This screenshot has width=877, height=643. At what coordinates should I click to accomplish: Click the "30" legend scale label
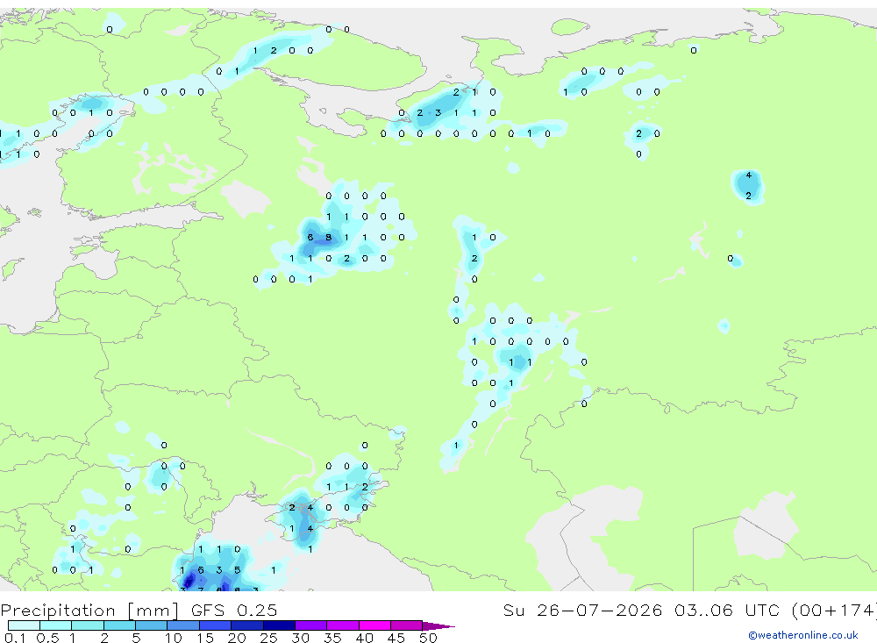[301, 638]
